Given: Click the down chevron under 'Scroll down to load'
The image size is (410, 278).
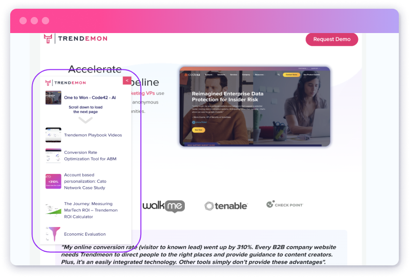Looking at the screenshot, I should pos(86,120).
